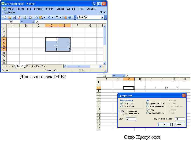Image resolution: width=193 pixels, height=145 pixels.
Task: Open the Данные menu
Action: coord(71,9)
